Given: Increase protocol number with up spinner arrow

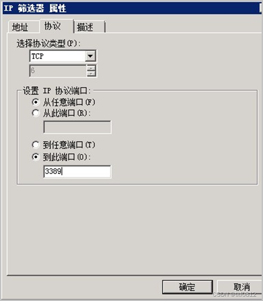Looking at the screenshot, I should coord(91,68).
